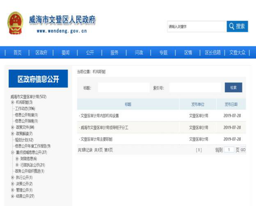Expand the 机构职能(3) tree node
The height and width of the screenshot is (206, 256).
[x=12, y=102]
